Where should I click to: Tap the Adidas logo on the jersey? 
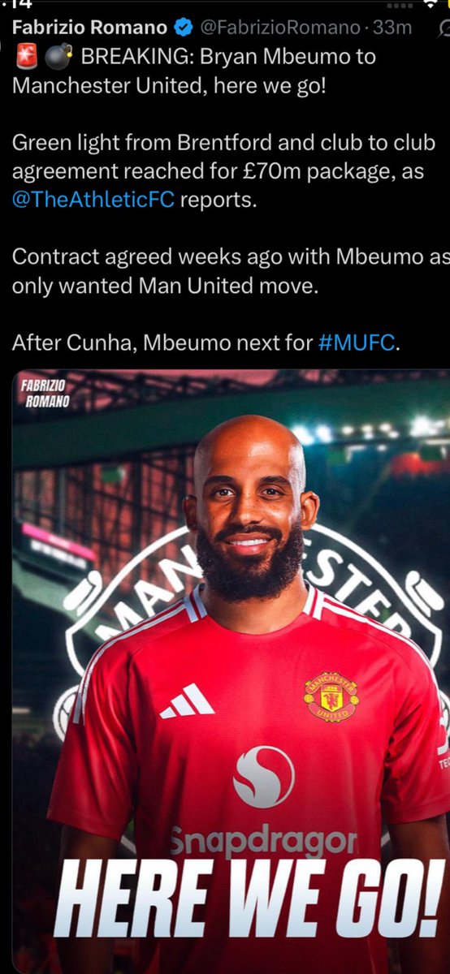[187, 700]
